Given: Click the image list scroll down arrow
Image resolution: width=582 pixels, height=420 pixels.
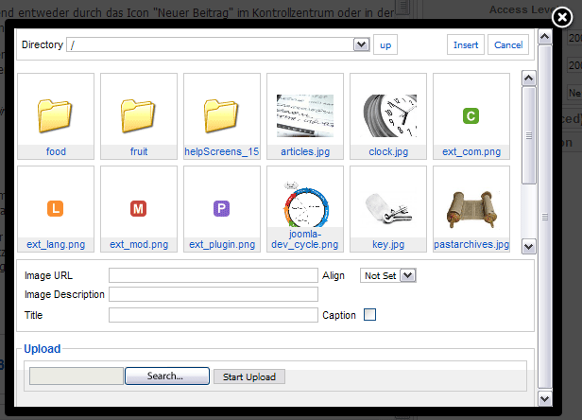Looking at the screenshot, I should 528,246.
